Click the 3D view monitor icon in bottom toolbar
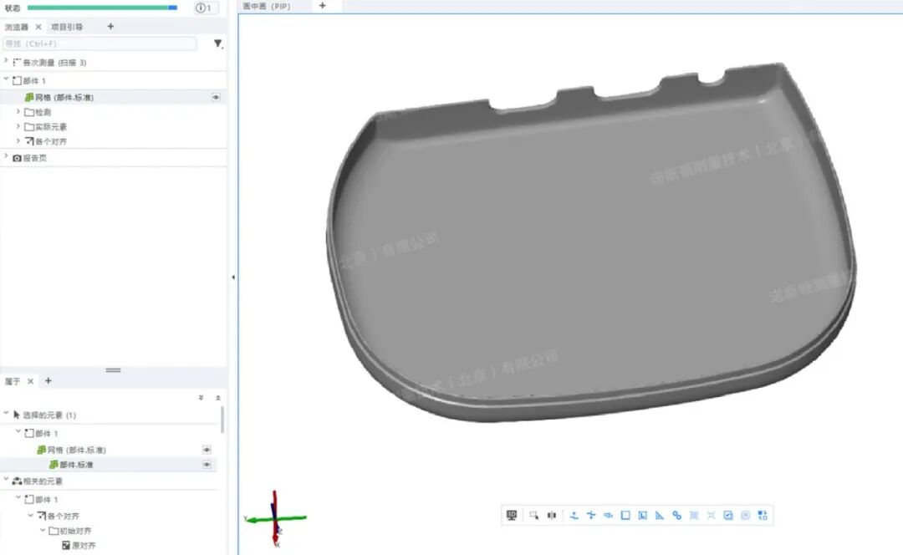Image resolution: width=903 pixels, height=555 pixels. pyautogui.click(x=512, y=516)
